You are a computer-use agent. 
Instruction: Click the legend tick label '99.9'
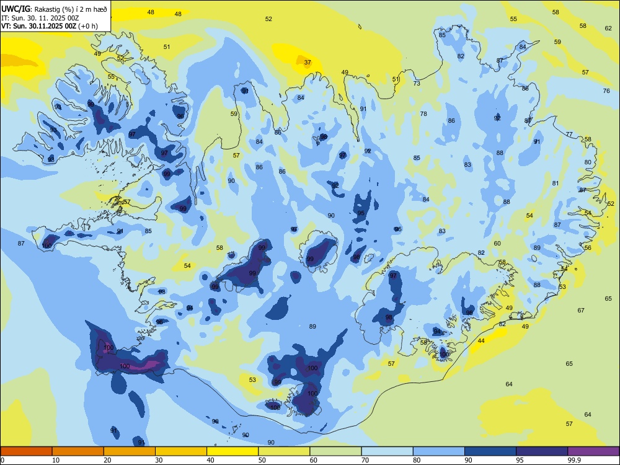pos(574,460)
